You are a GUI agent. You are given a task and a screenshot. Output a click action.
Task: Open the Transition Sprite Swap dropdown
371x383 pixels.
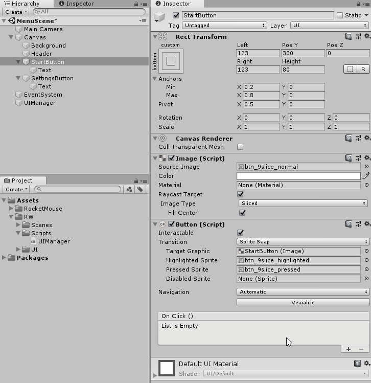[x=303, y=242]
